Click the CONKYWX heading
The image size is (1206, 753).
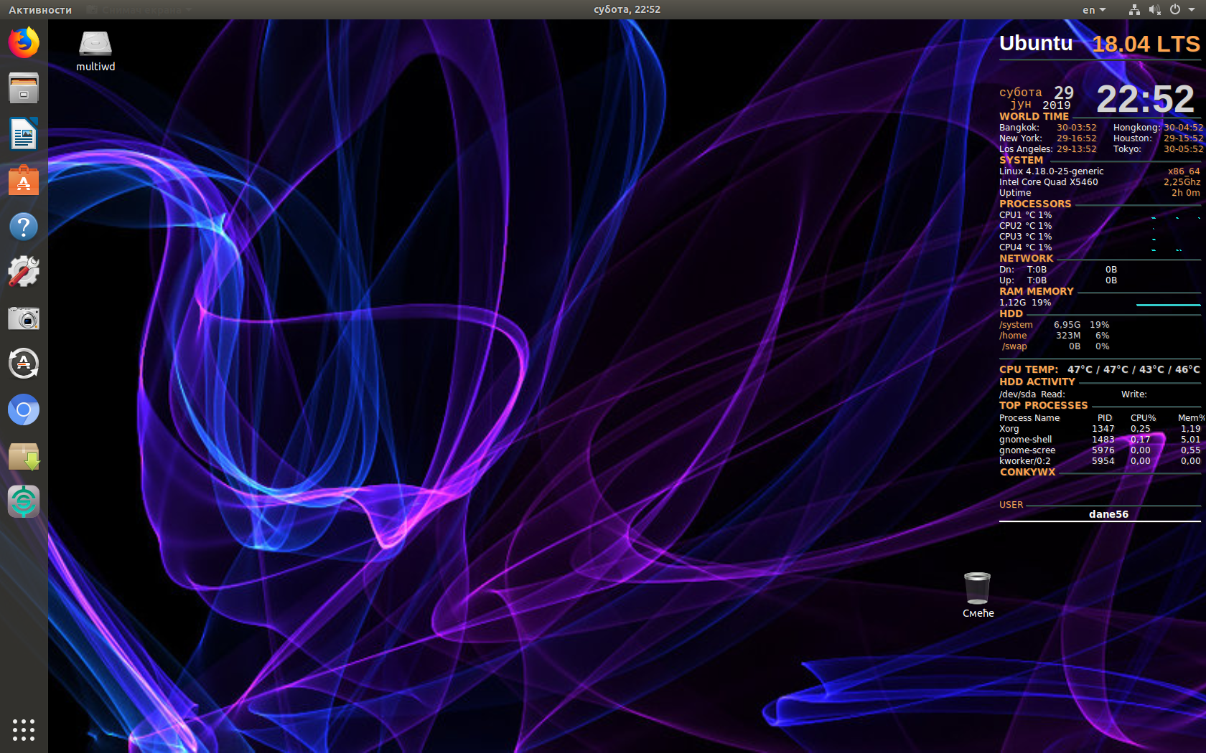(1027, 472)
